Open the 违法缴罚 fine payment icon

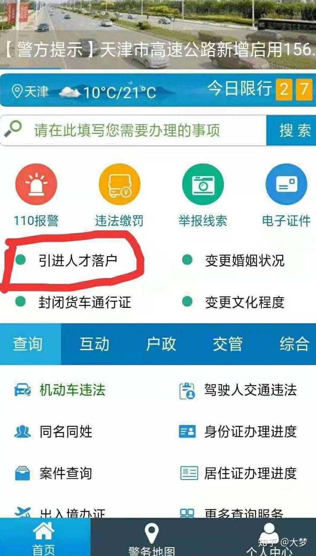tap(120, 184)
